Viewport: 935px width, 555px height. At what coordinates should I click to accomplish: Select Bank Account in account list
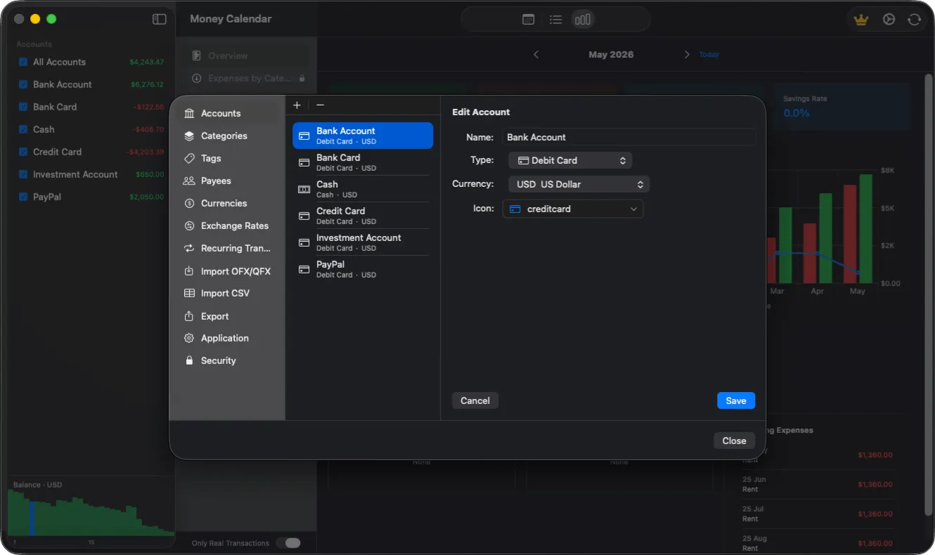363,136
